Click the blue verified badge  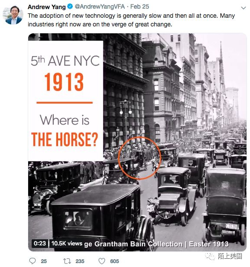click(70, 6)
